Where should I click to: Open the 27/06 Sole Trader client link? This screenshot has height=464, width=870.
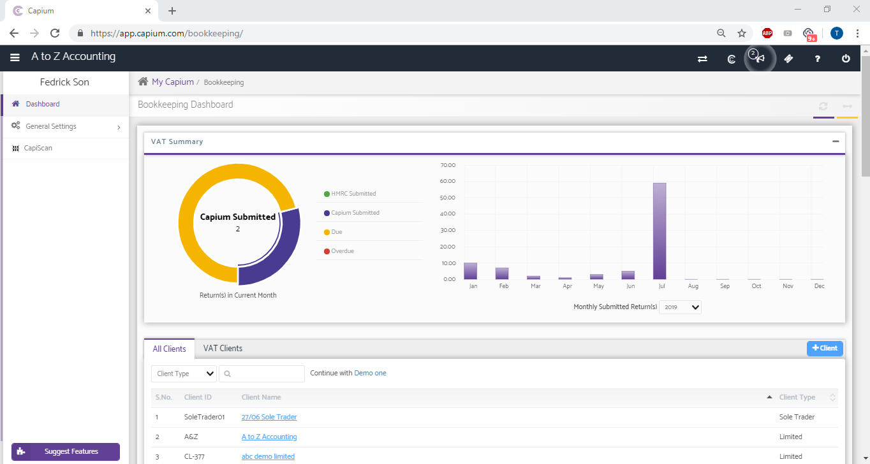(269, 417)
